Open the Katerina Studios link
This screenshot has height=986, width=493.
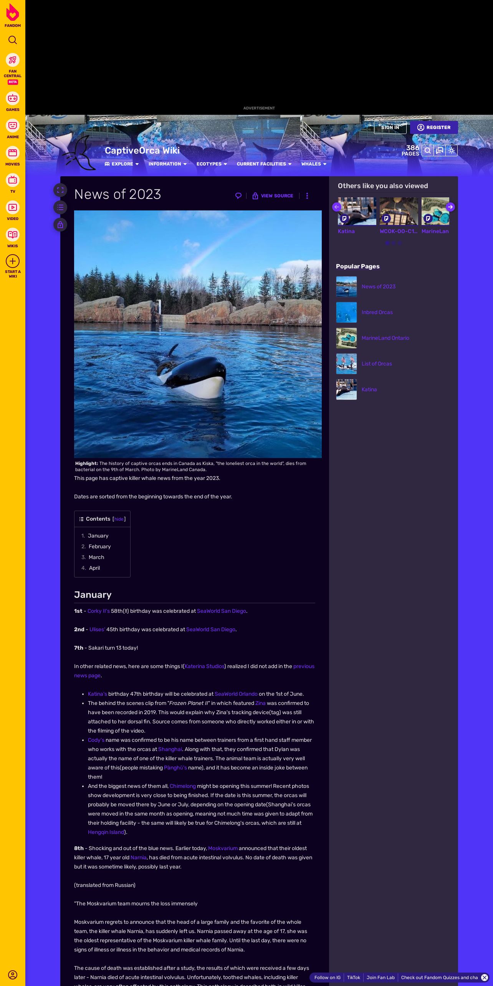click(x=204, y=666)
